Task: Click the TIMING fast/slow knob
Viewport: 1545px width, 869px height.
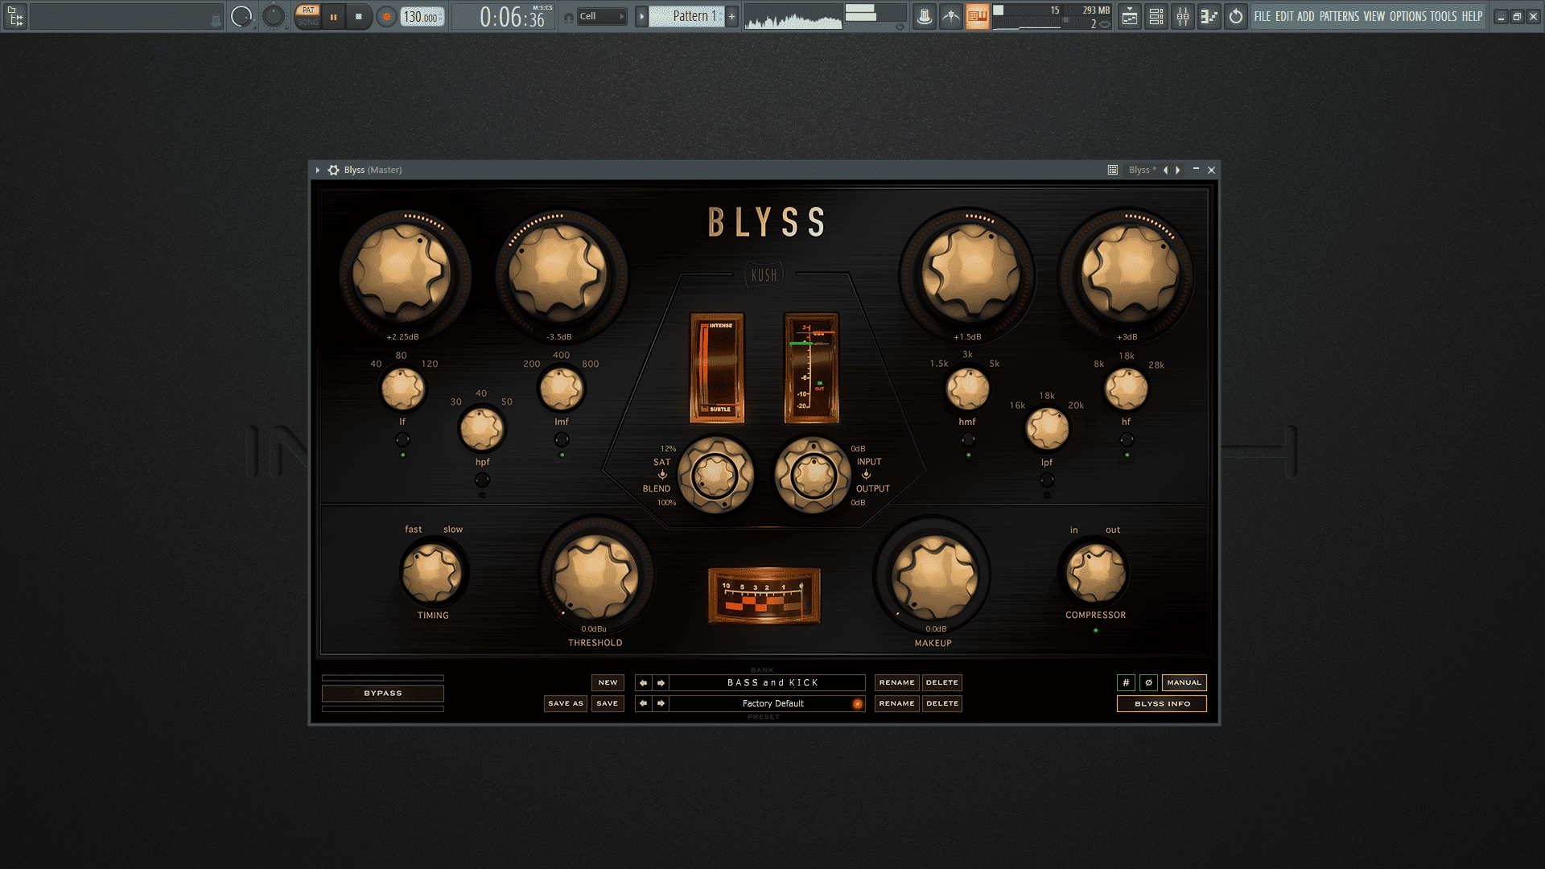Action: coord(432,573)
